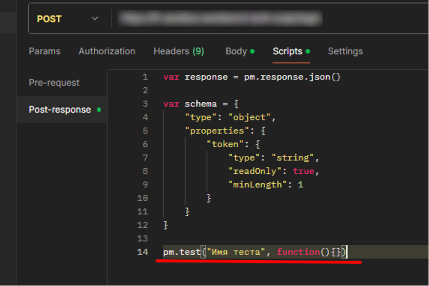Open the request Settings tab
The image size is (429, 286).
(x=345, y=51)
